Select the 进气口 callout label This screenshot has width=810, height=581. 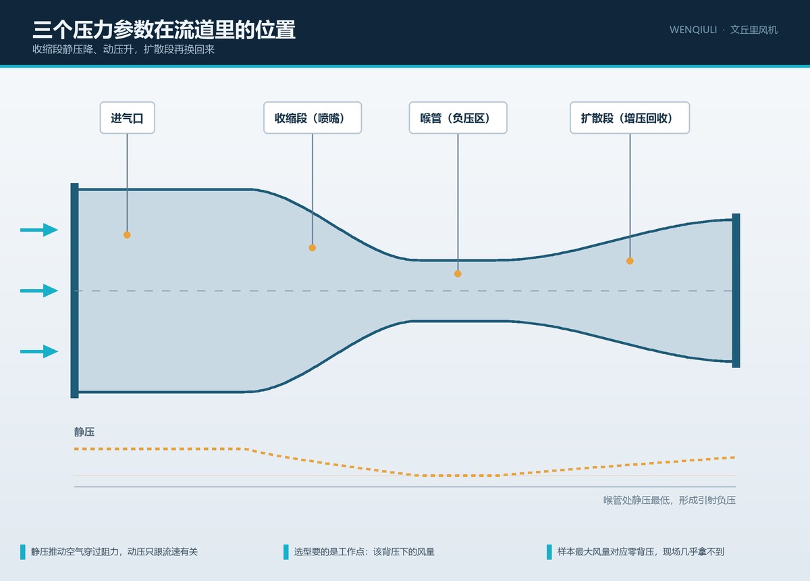pos(128,118)
